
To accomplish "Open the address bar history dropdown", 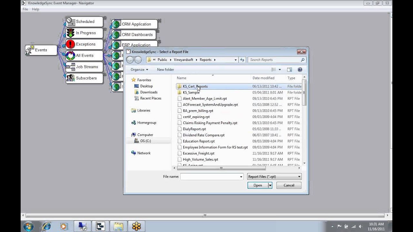I will 236,60.
